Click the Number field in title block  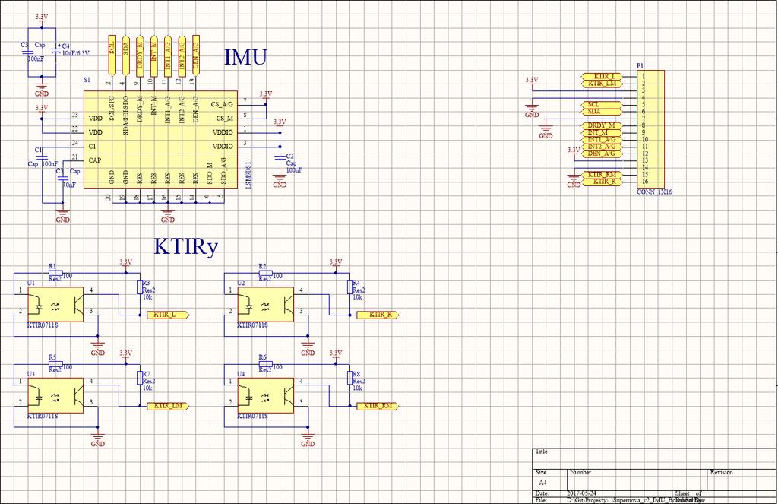click(637, 480)
